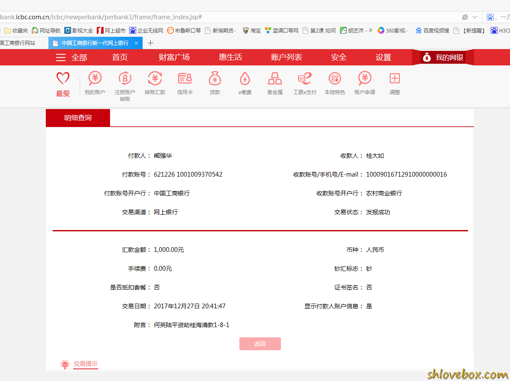
Task: Click the 返回 button
Action: tap(260, 344)
